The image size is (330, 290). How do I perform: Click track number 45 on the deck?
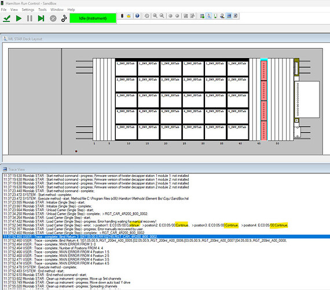259,143
